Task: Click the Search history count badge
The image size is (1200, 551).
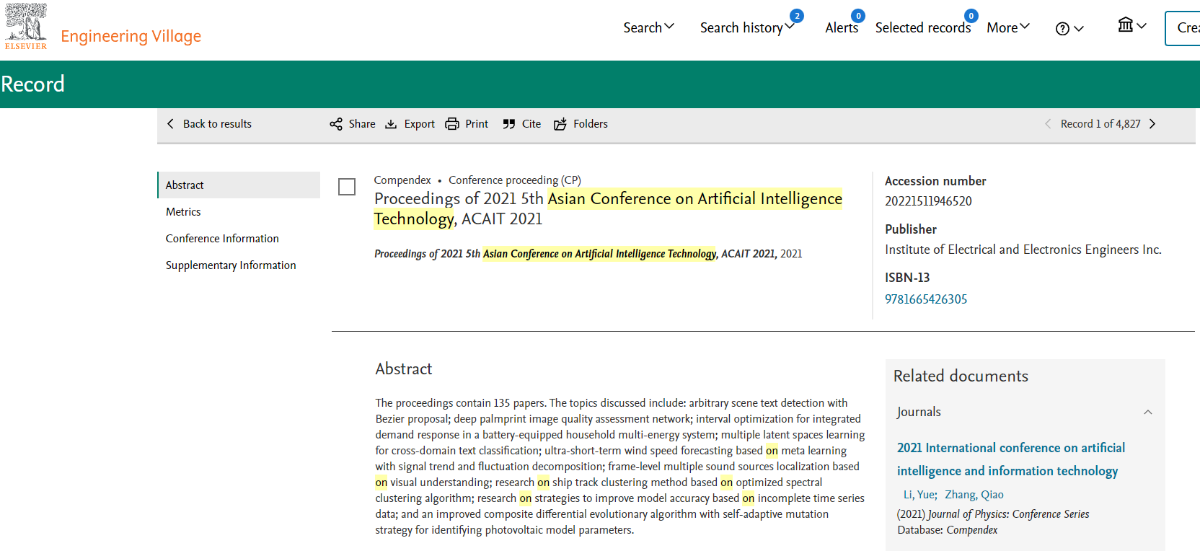Action: tap(797, 16)
